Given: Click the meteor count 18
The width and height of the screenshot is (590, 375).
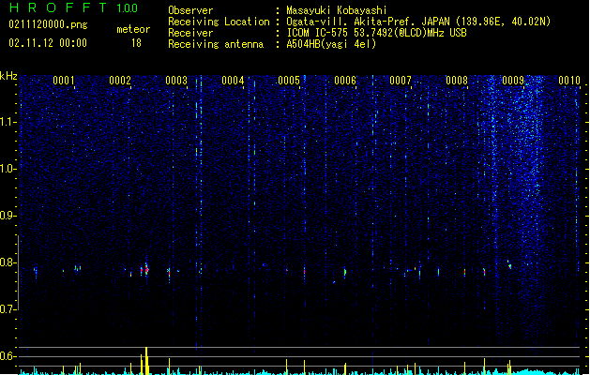Looking at the screenshot, I should point(136,43).
